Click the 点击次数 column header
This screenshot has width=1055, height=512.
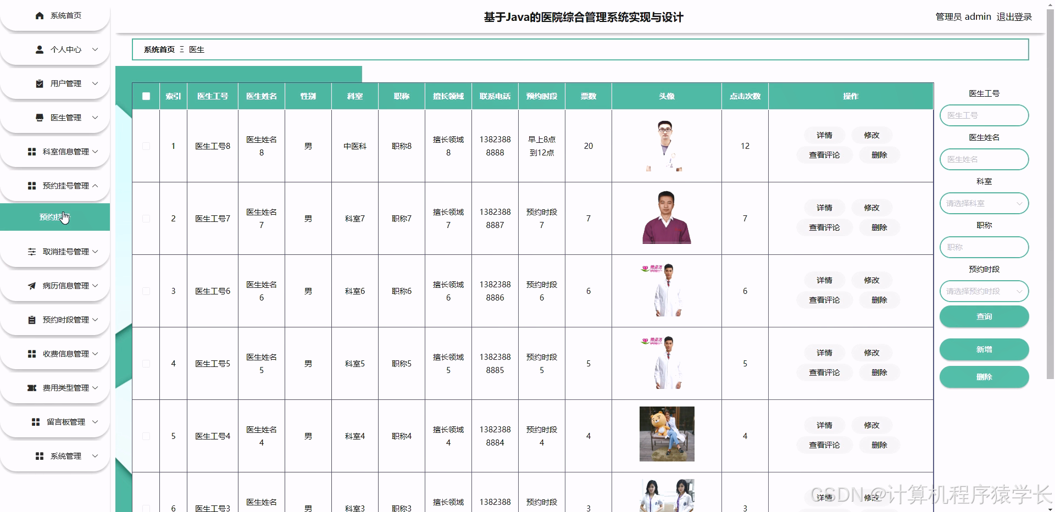tap(745, 96)
